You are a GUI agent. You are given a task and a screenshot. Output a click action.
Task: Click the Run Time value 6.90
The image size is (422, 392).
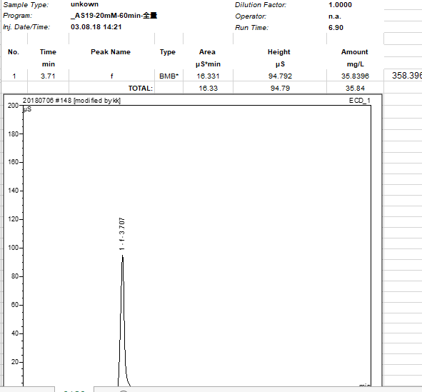tap(336, 28)
